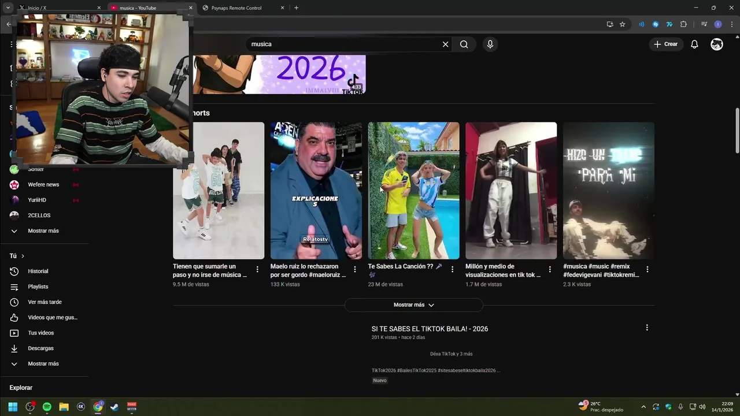The height and width of the screenshot is (416, 740).
Task: Open Steam from the taskbar
Action: [x=114, y=407]
